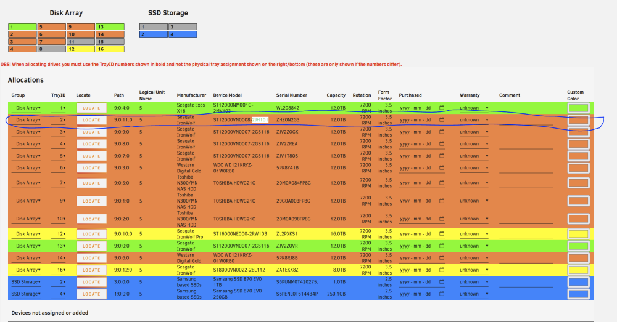617x322 pixels.
Task: Select Disk Array tray 13 slot
Action: (110, 26)
